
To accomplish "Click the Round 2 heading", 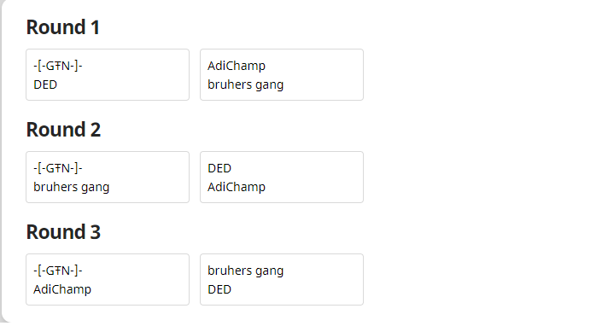I will point(63,130).
